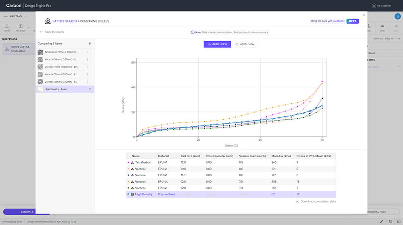This screenshot has width=403, height=225.
Task: Click the orange swatch for EPU 44 Voronoi
Action: pyautogui.click(x=128, y=182)
